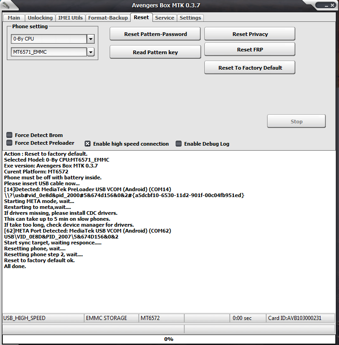Viewport: 339px width, 345px height.
Task: Click the MT6571_EMMC combo box field
Action: tap(49, 52)
